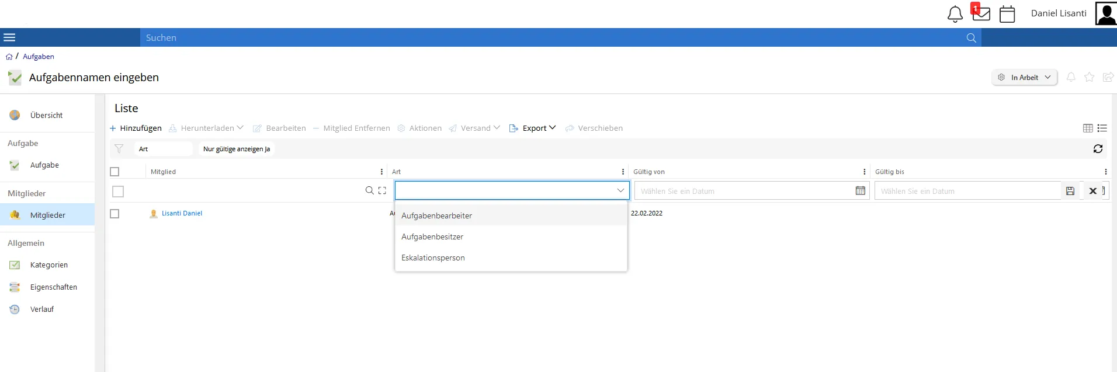The image size is (1117, 372).
Task: Expand member selection dialog icon
Action: click(382, 190)
